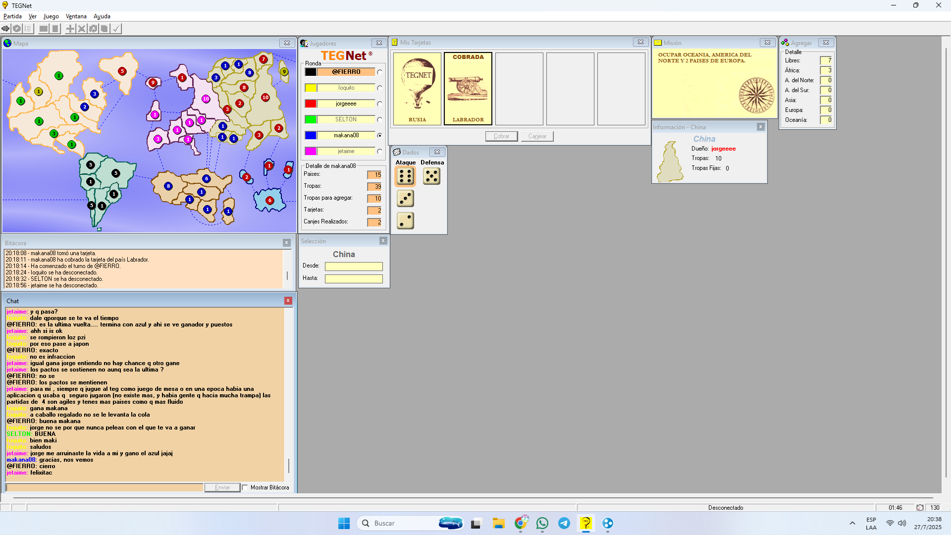Click the Enviar chat button
This screenshot has height=535, width=951.
(x=222, y=487)
